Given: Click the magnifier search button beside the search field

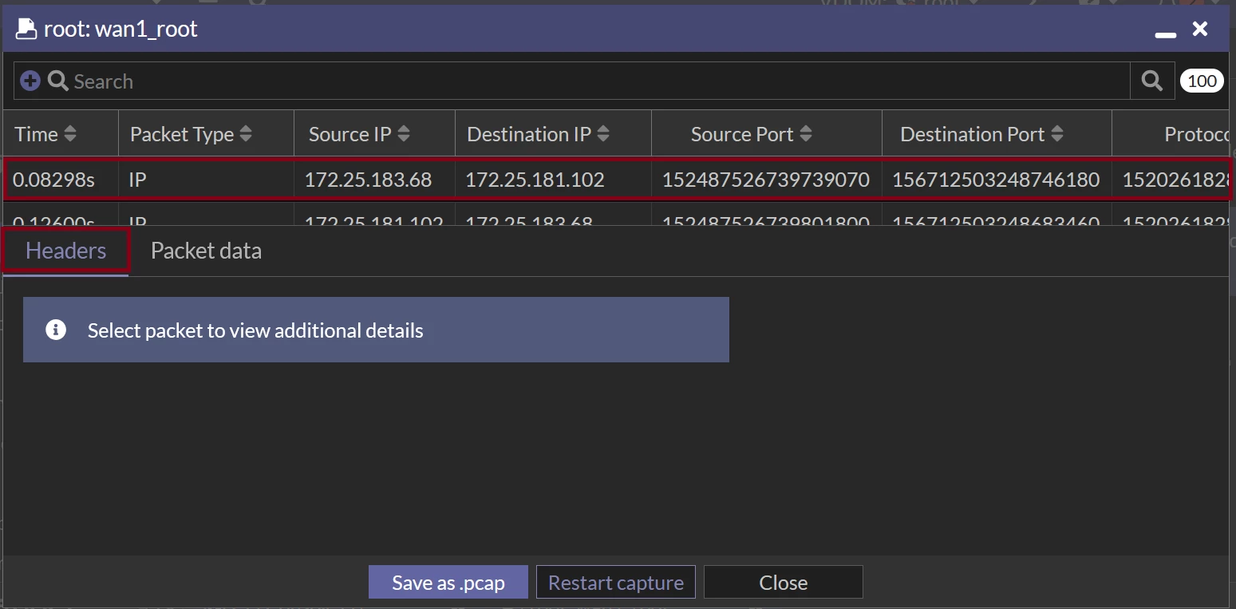Looking at the screenshot, I should (1152, 81).
